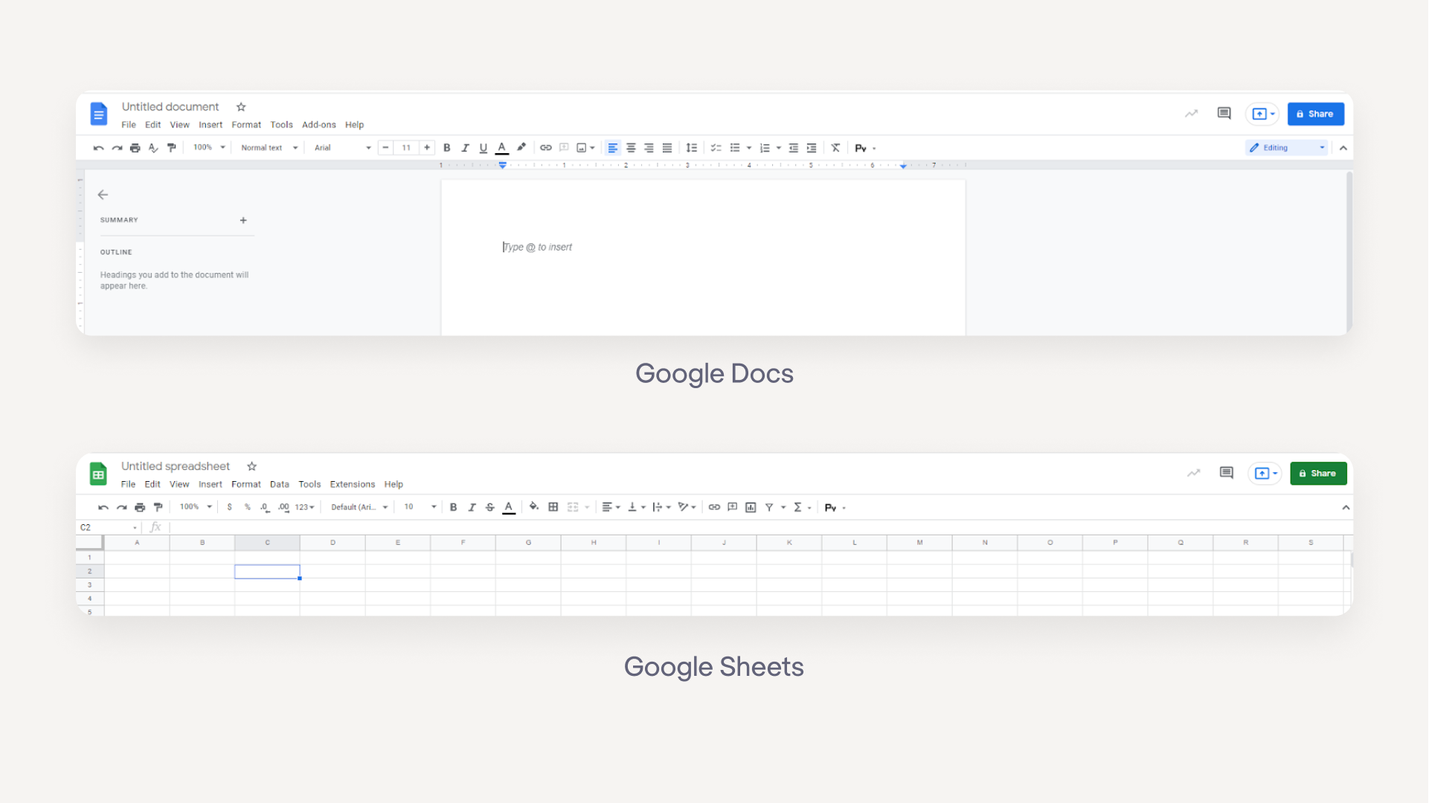Apply strikethrough in the Sheets toolbar

click(x=489, y=507)
